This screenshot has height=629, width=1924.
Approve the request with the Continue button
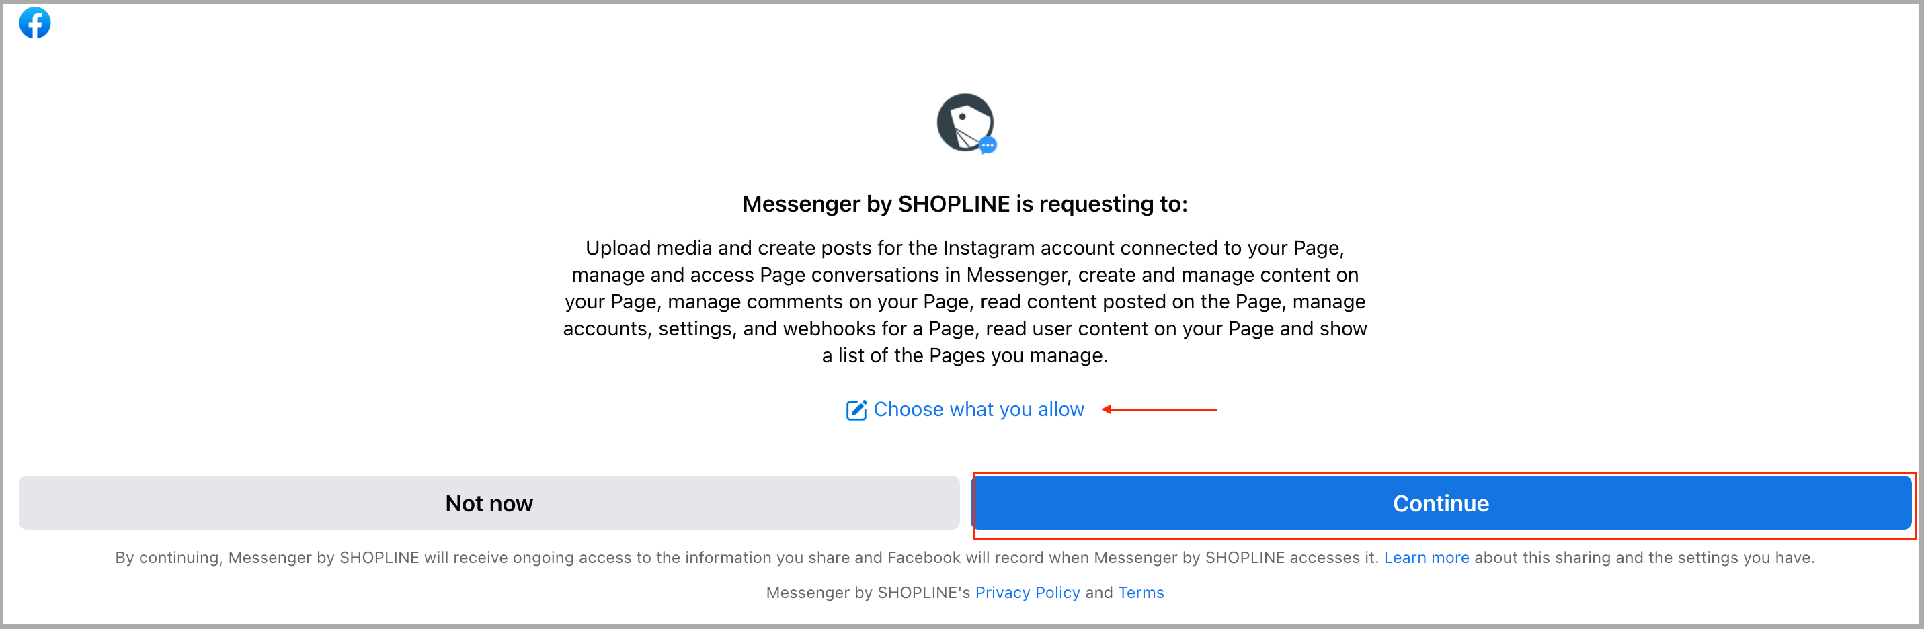1441,503
